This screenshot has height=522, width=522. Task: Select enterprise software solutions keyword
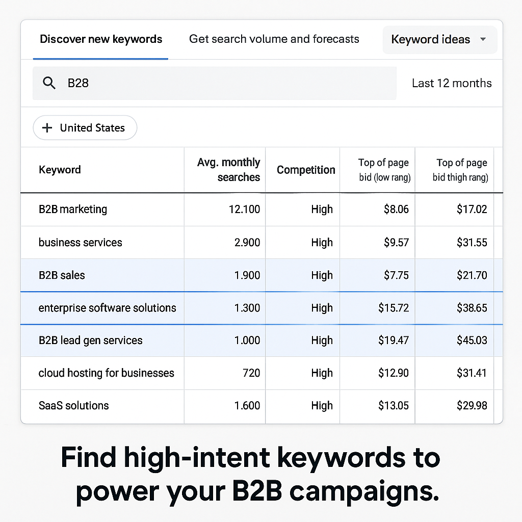(x=107, y=308)
